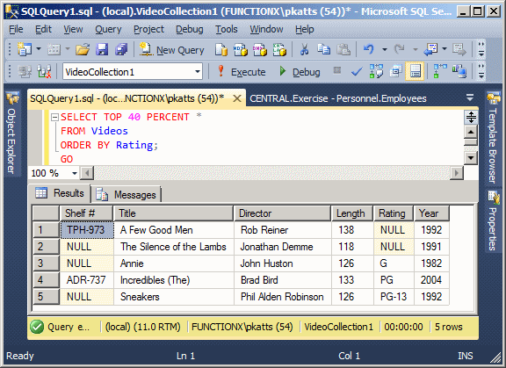The width and height of the screenshot is (506, 368).
Task: Open the 100 % zoom dropdown
Action: [75, 173]
